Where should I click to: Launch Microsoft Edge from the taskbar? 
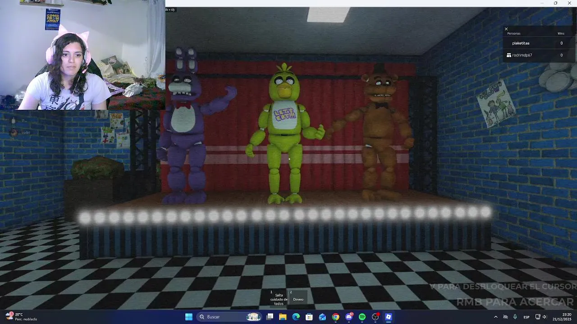(x=296, y=317)
